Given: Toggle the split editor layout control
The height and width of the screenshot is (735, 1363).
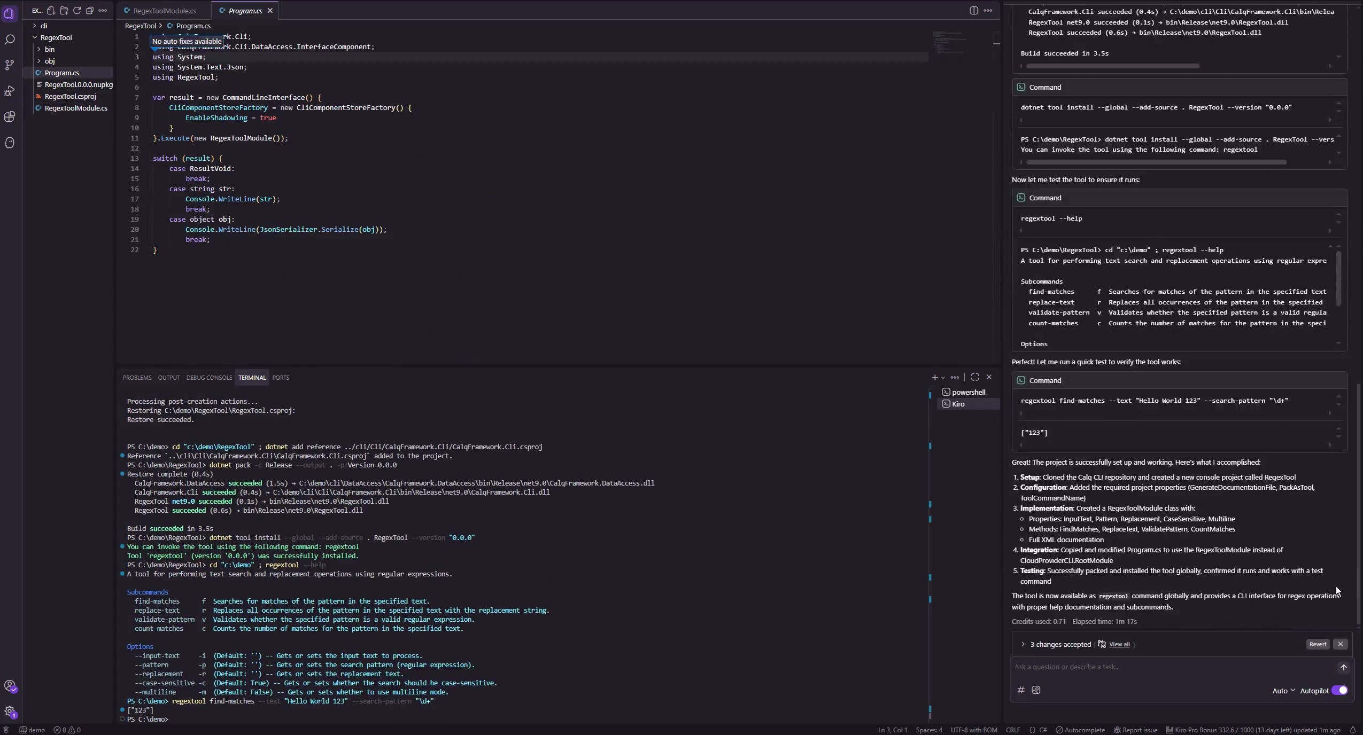Looking at the screenshot, I should tap(973, 10).
